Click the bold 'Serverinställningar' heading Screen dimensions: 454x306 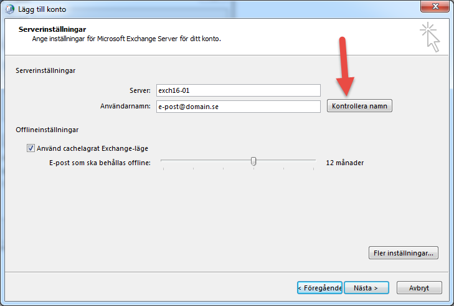(52, 29)
